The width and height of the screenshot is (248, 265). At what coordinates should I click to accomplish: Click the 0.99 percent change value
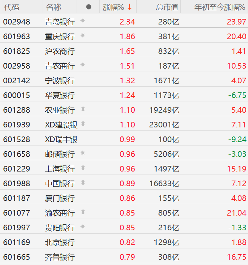click(x=127, y=139)
